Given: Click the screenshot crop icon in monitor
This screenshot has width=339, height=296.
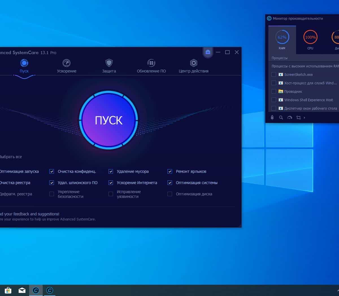Looking at the screenshot, I should tap(298, 118).
